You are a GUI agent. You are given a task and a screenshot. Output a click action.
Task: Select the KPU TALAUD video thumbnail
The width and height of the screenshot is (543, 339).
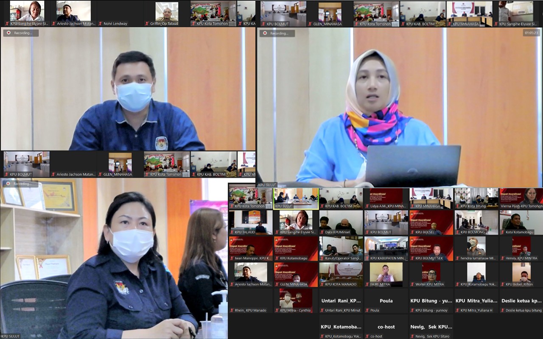[250, 222]
